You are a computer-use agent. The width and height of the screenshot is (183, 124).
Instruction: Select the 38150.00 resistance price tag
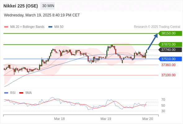click(x=170, y=33)
